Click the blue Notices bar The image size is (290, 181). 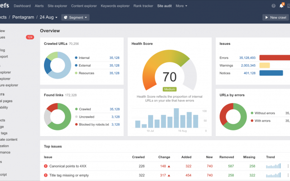pyautogui.click(x=271, y=73)
